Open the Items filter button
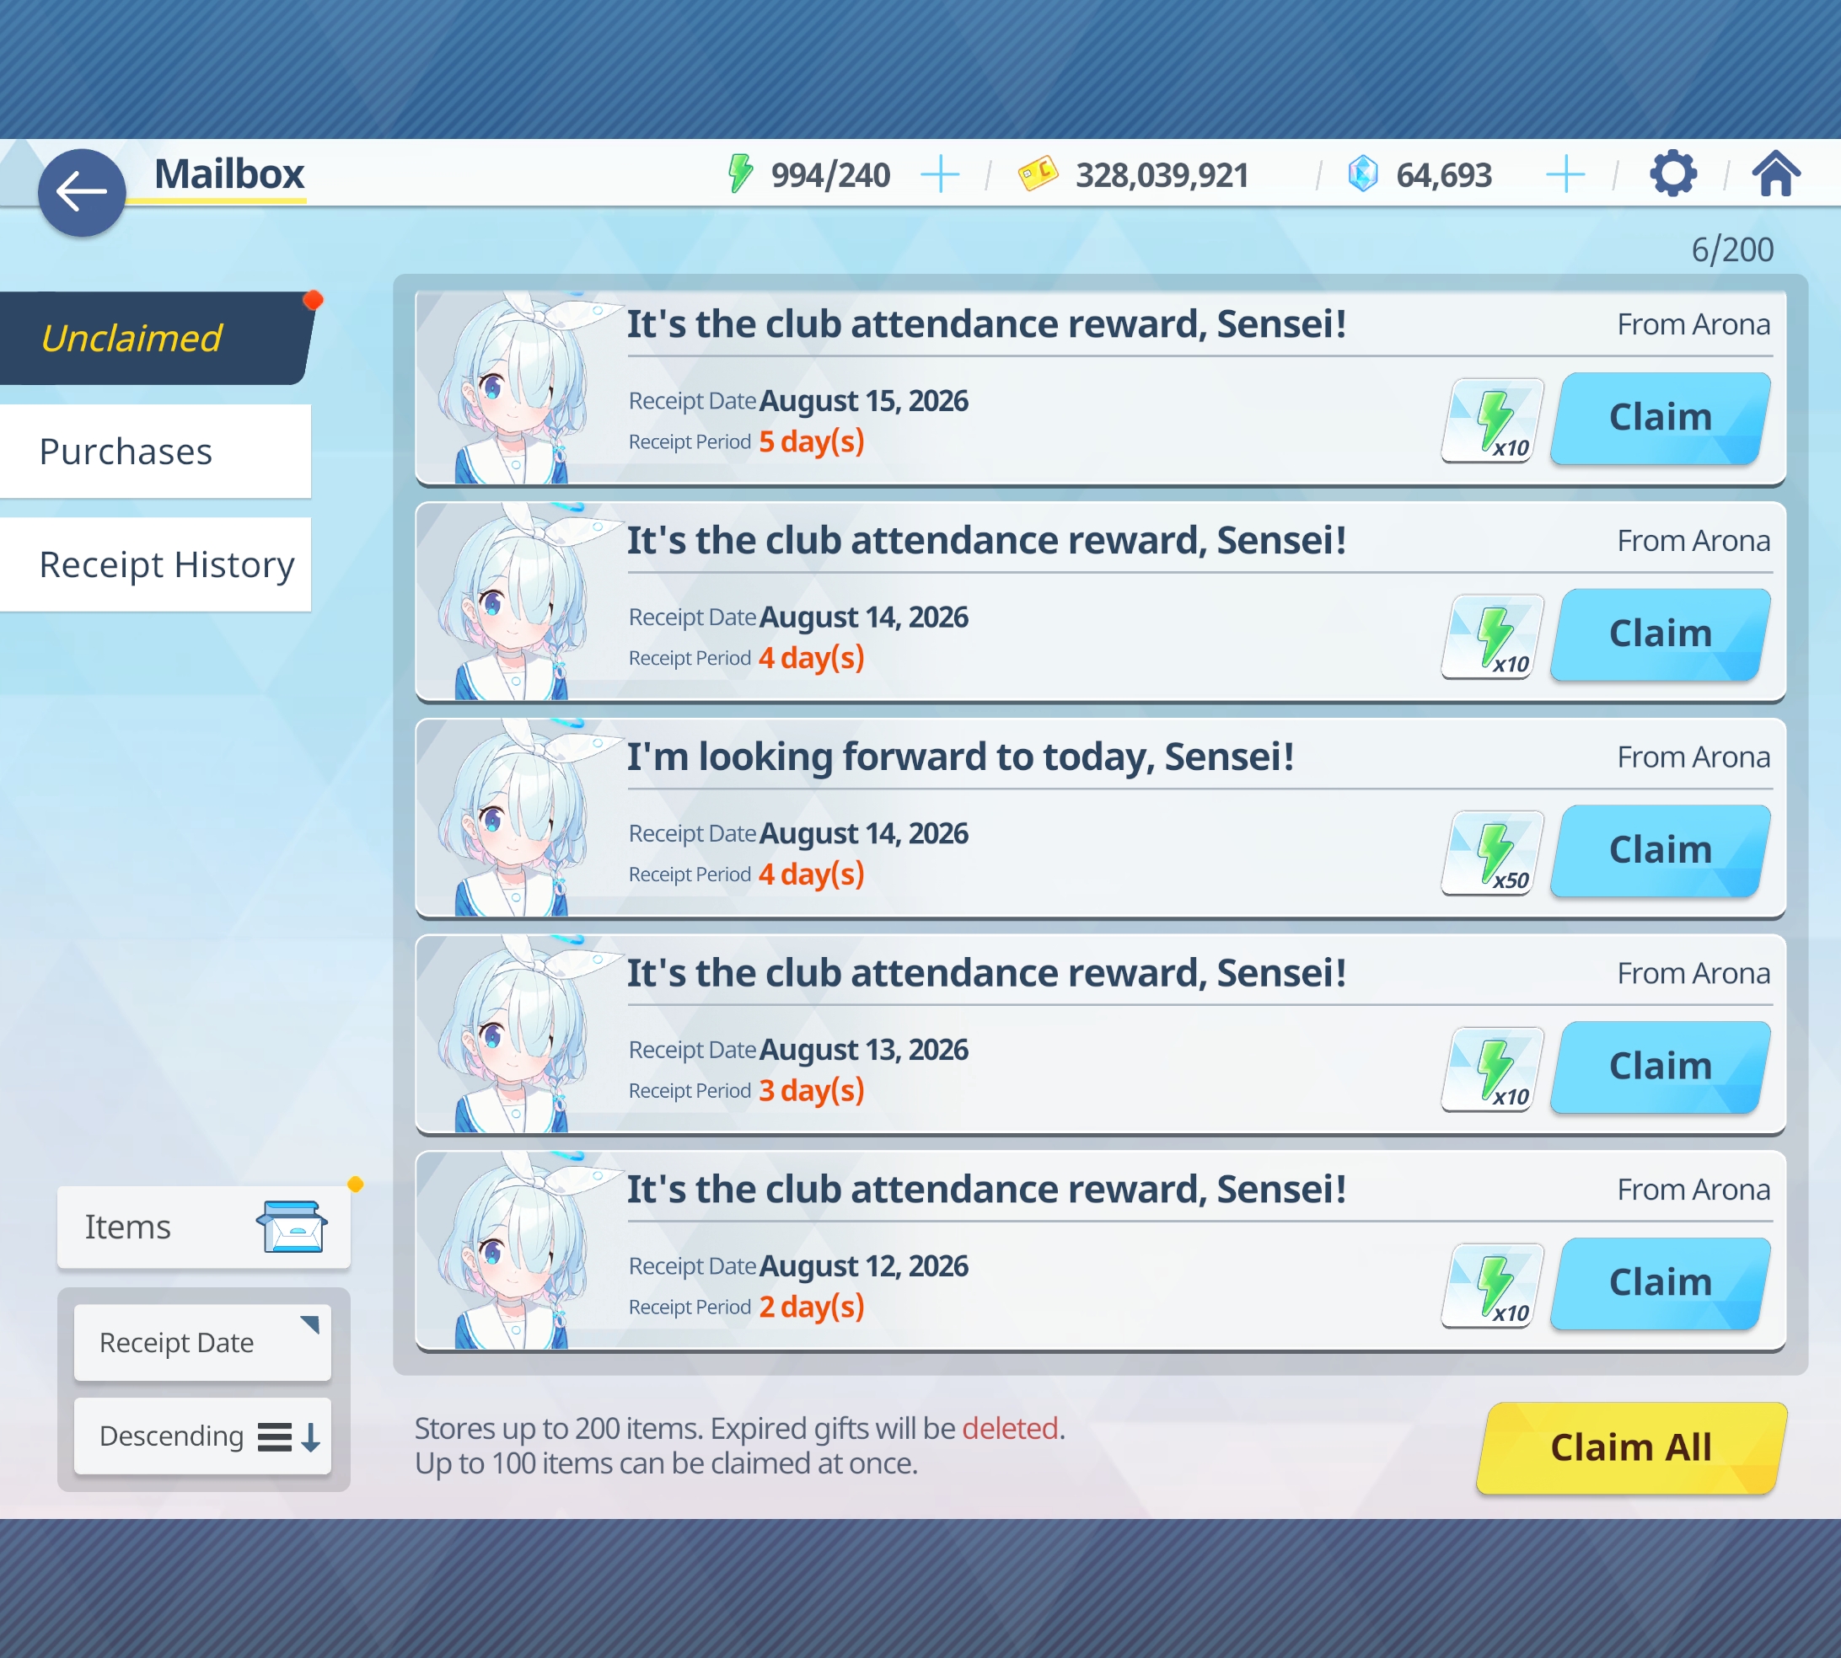This screenshot has height=1658, width=1841. (203, 1226)
